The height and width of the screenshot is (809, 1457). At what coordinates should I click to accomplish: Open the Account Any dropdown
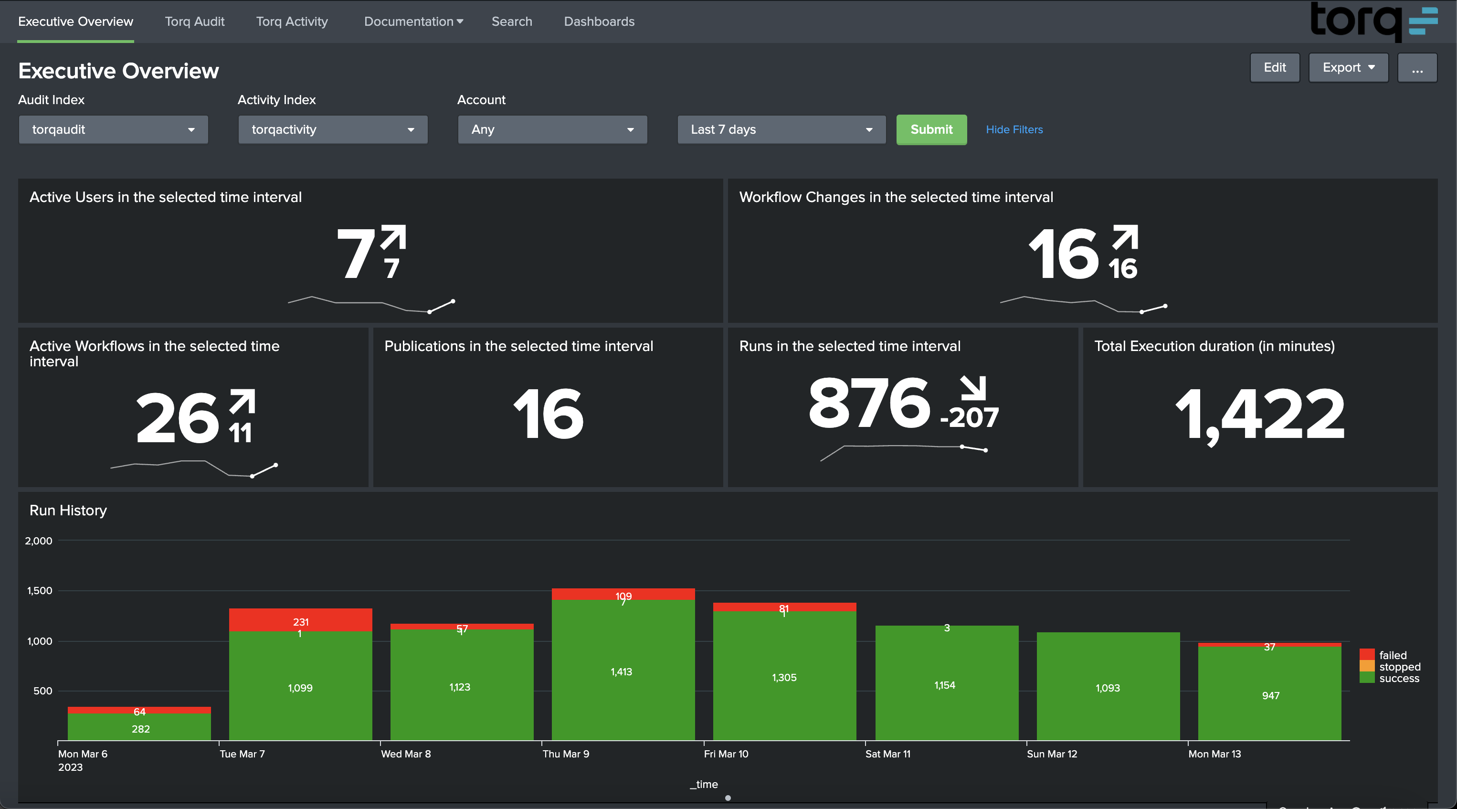pyautogui.click(x=553, y=129)
